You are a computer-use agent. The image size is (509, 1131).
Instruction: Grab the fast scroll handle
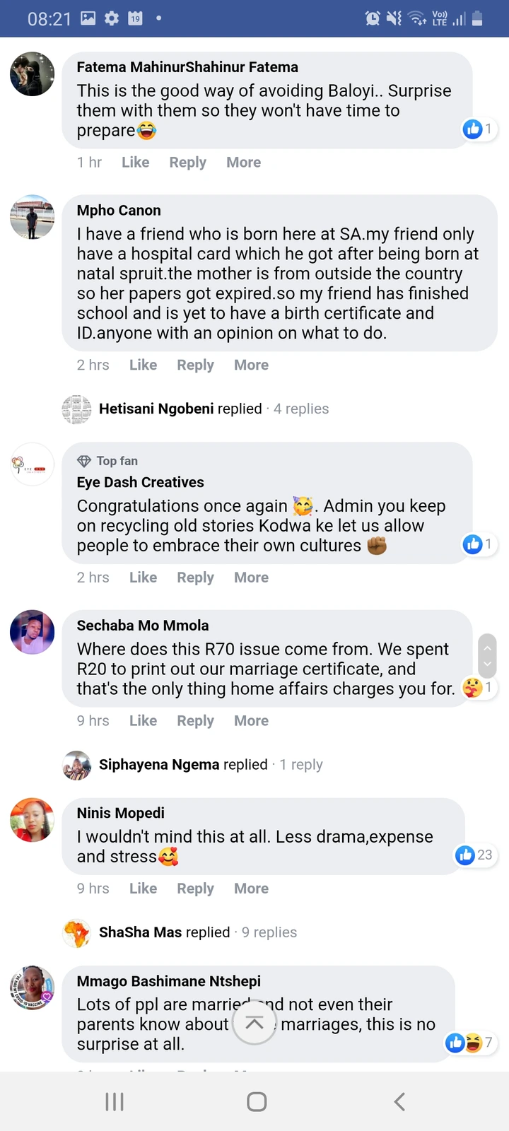click(487, 655)
